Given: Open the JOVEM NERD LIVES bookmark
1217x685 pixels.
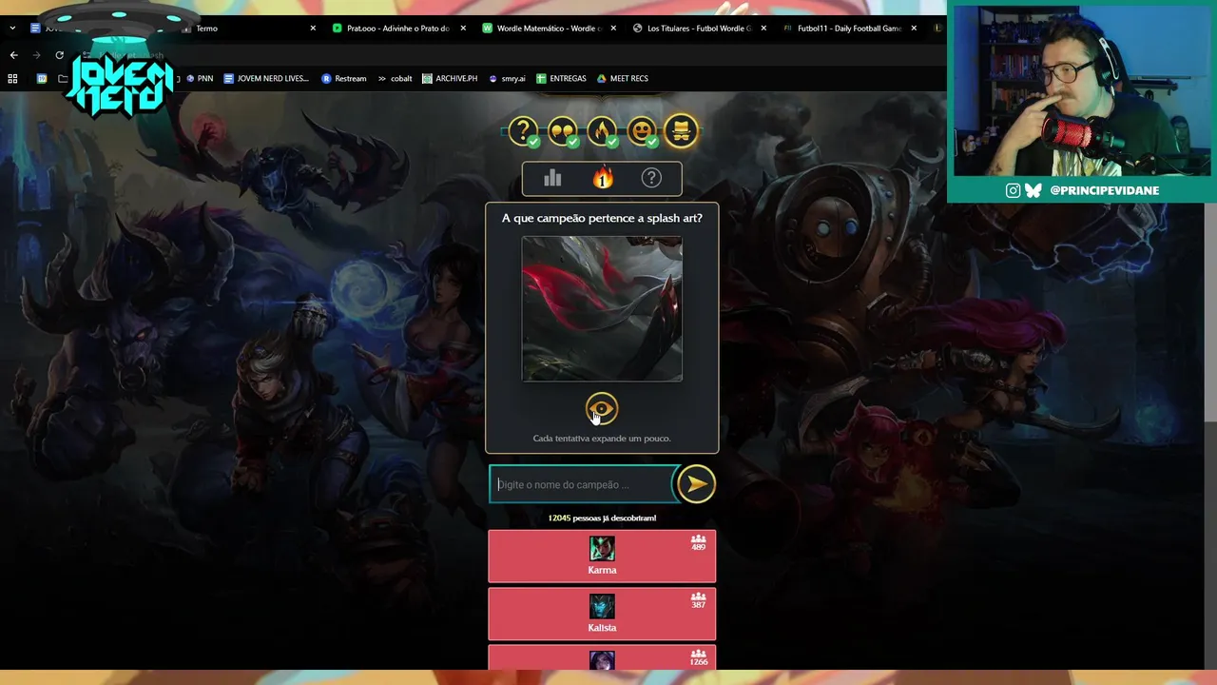Looking at the screenshot, I should tap(266, 79).
